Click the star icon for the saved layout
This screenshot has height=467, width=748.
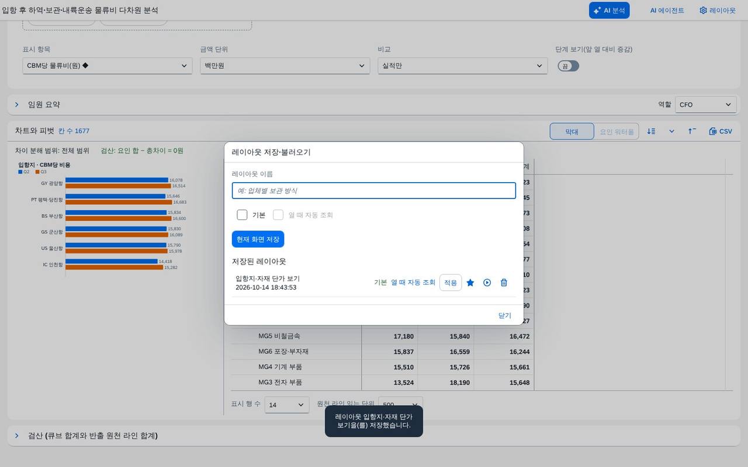coord(470,283)
